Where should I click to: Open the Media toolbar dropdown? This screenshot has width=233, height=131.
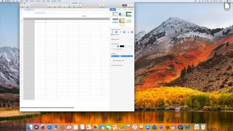[74, 5]
